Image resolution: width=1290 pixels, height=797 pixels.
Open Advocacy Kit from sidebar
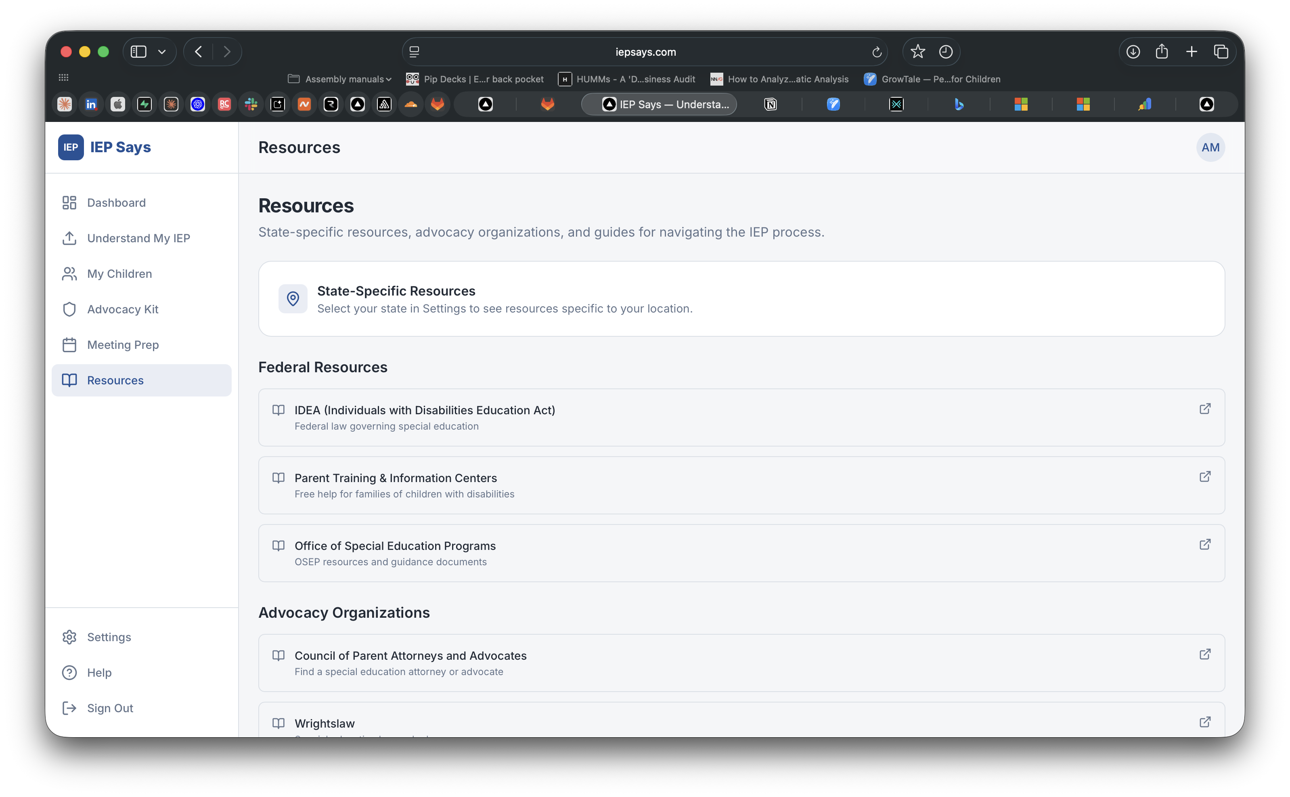pos(122,309)
